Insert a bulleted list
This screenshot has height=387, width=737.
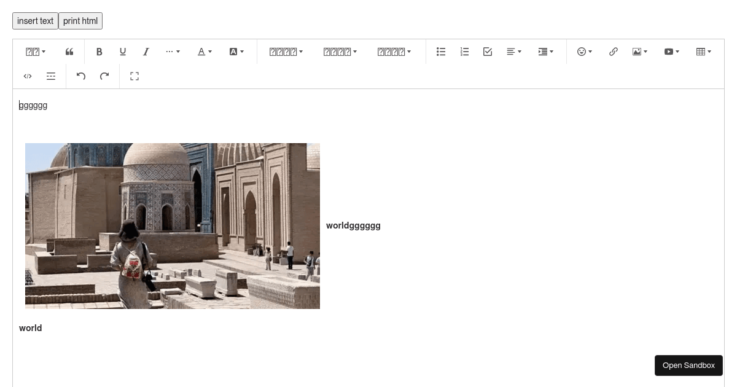pos(441,52)
